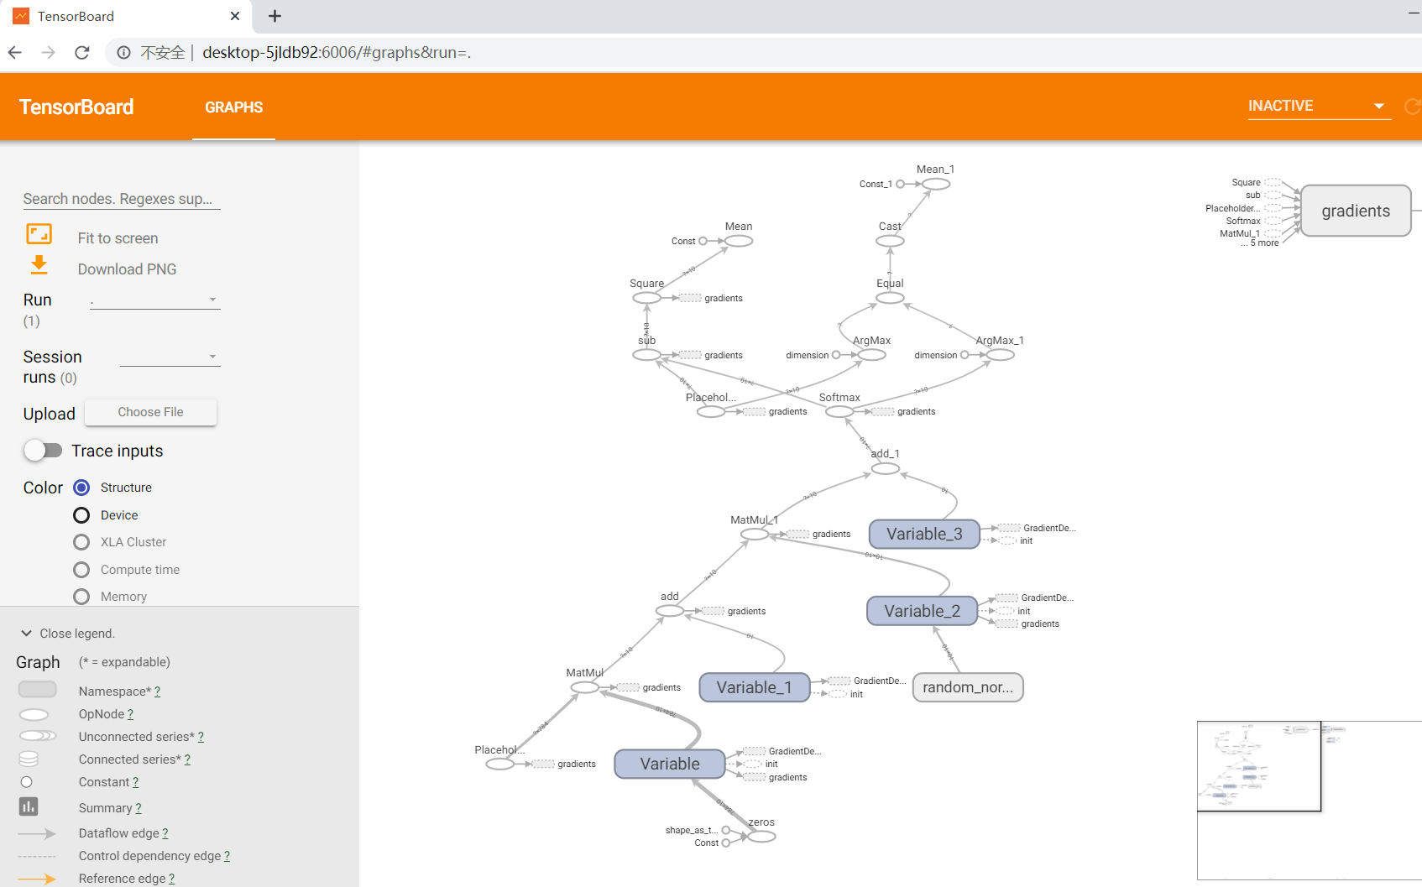Open the Run dropdown
Screen dimensions: 1422x887
tap(154, 300)
